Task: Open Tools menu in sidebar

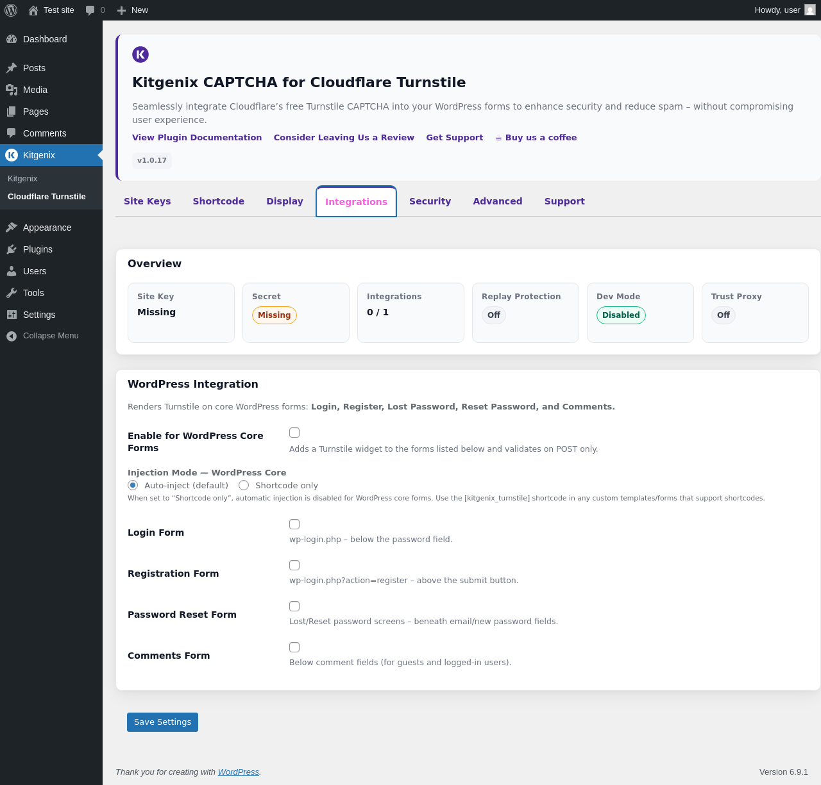Action: coord(33,293)
